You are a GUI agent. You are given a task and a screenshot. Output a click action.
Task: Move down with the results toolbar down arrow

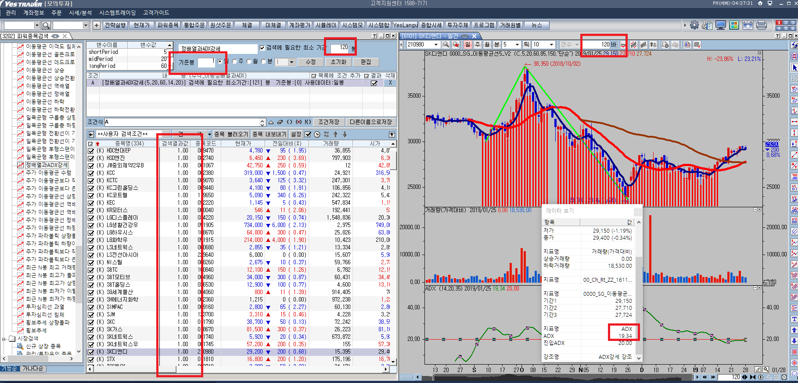tap(345, 134)
